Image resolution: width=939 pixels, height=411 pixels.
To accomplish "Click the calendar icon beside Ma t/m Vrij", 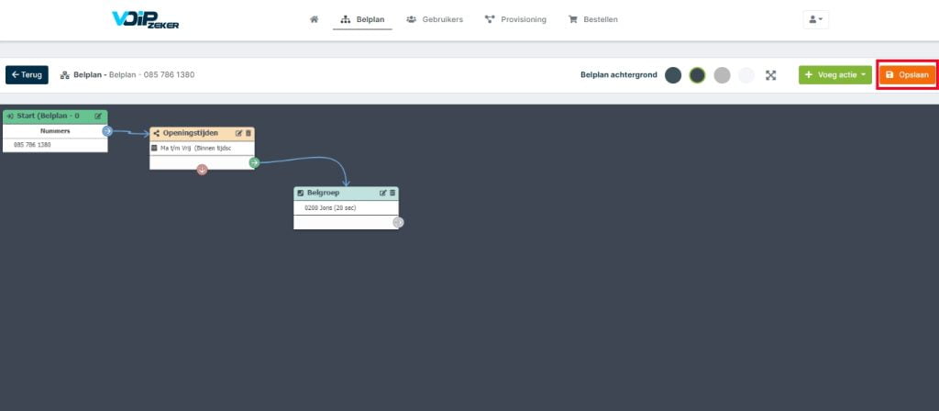I will [x=154, y=148].
